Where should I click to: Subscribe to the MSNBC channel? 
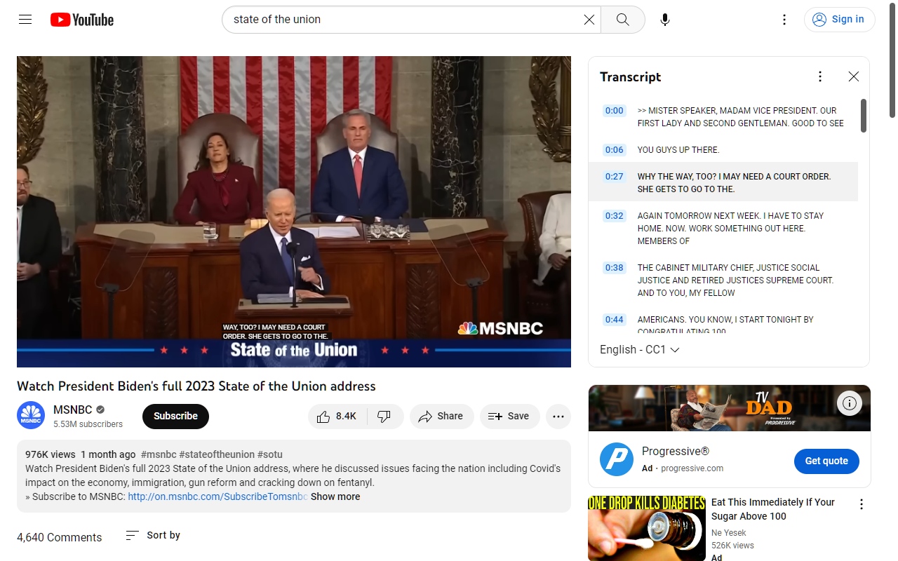[175, 416]
